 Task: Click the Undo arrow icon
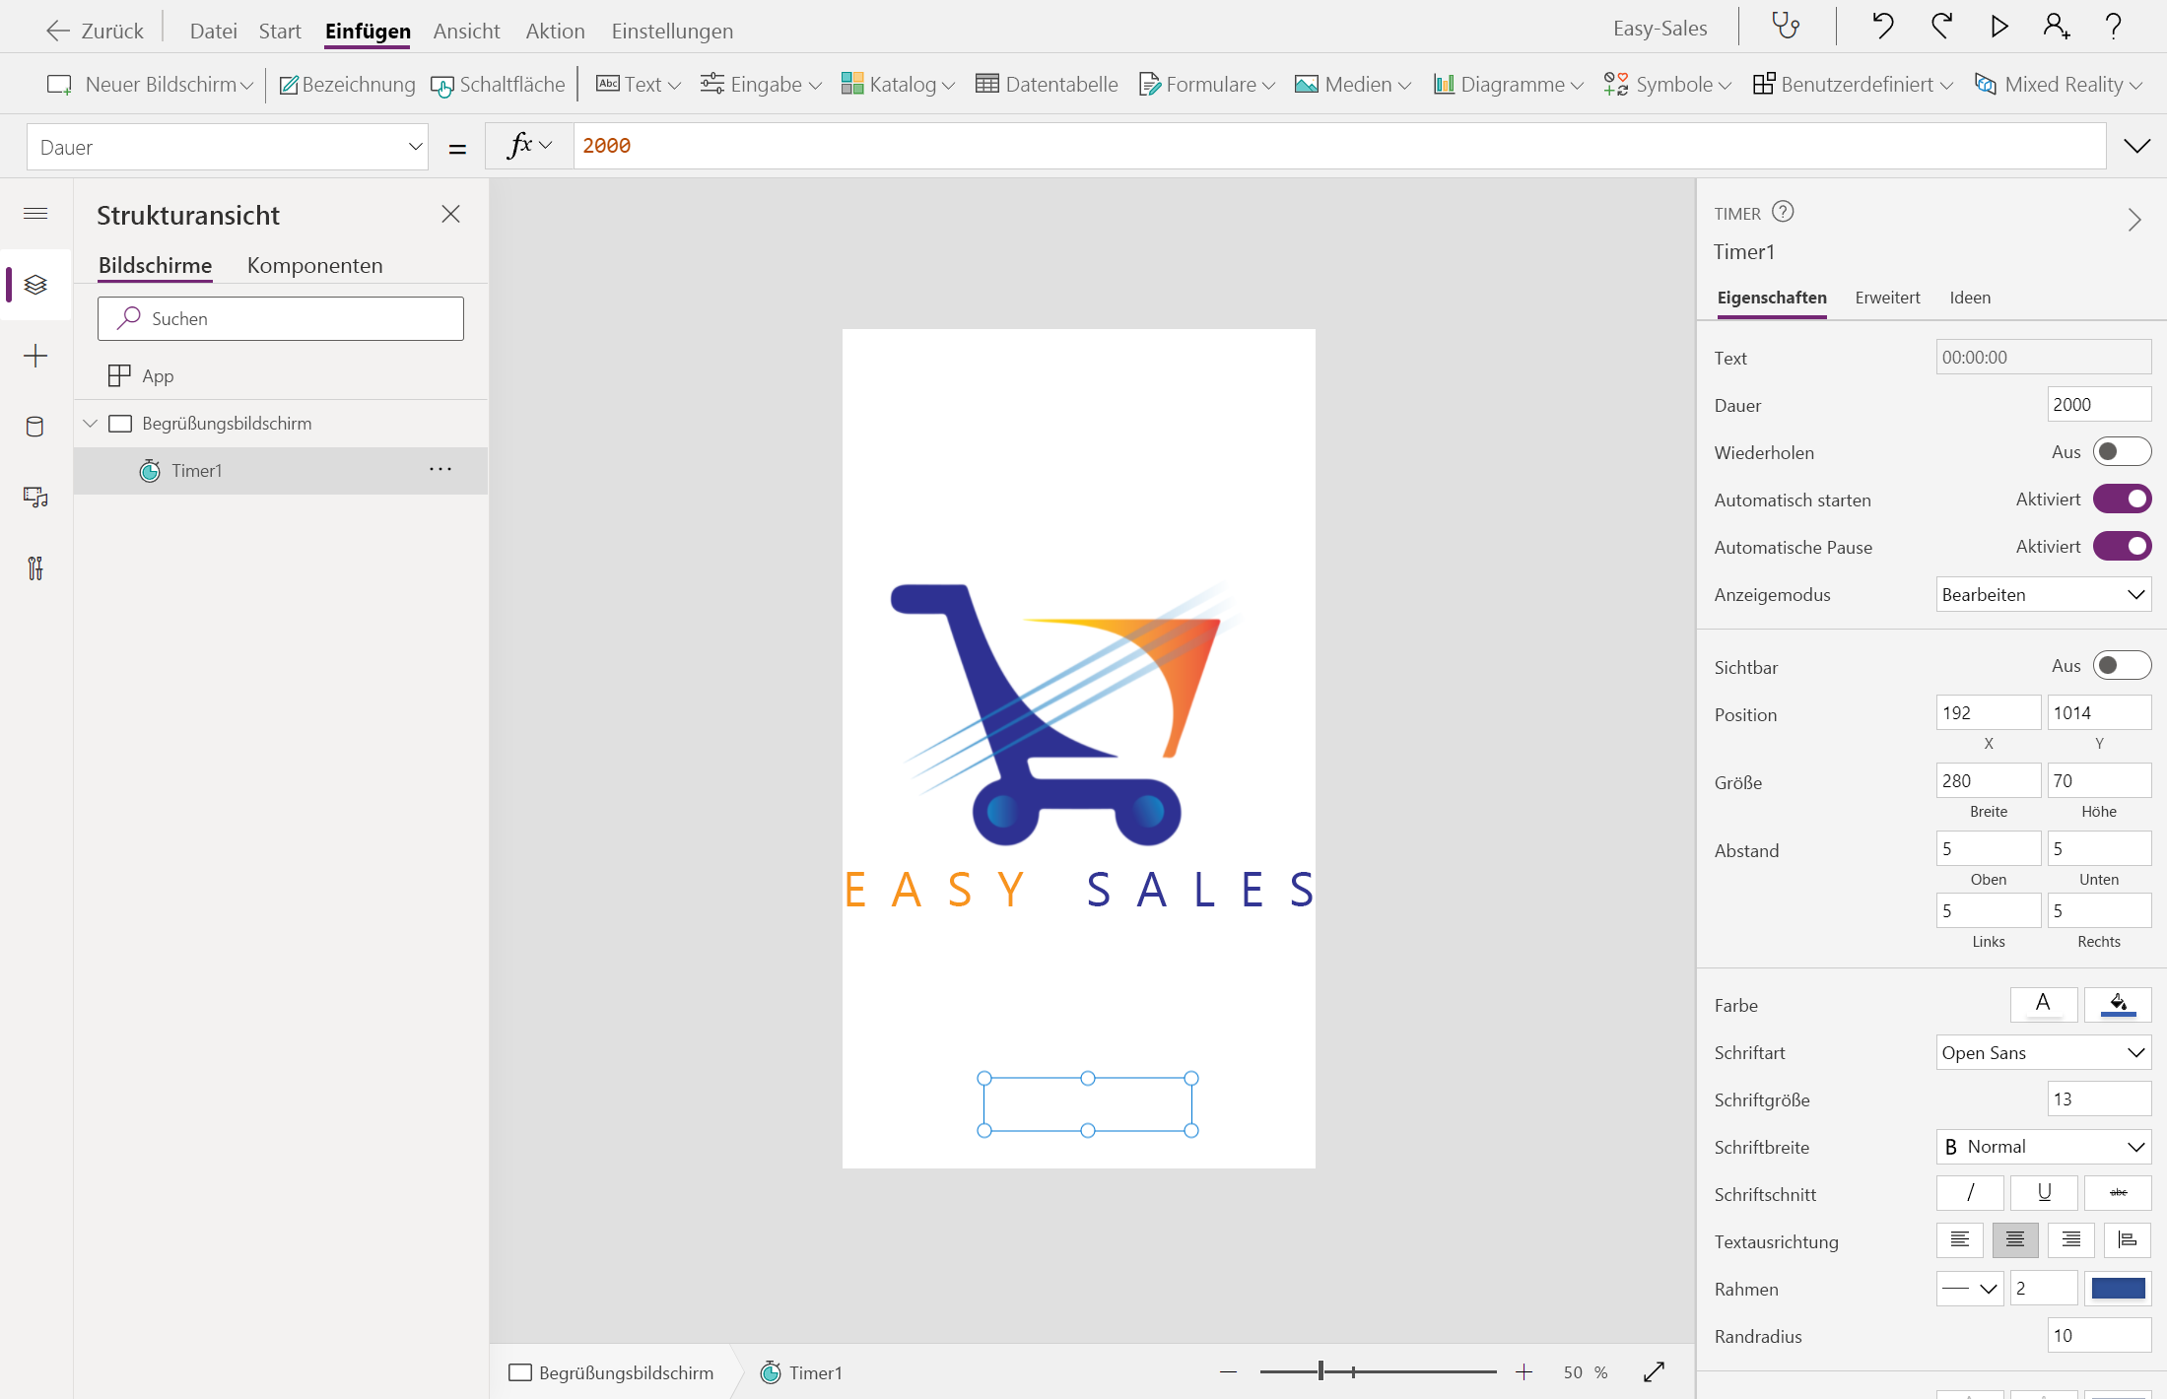pos(1882,26)
